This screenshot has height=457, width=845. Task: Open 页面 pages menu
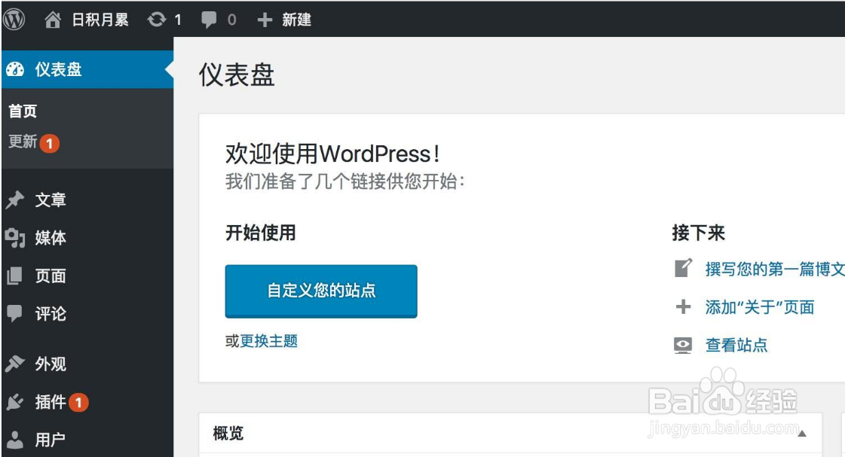[x=51, y=276]
